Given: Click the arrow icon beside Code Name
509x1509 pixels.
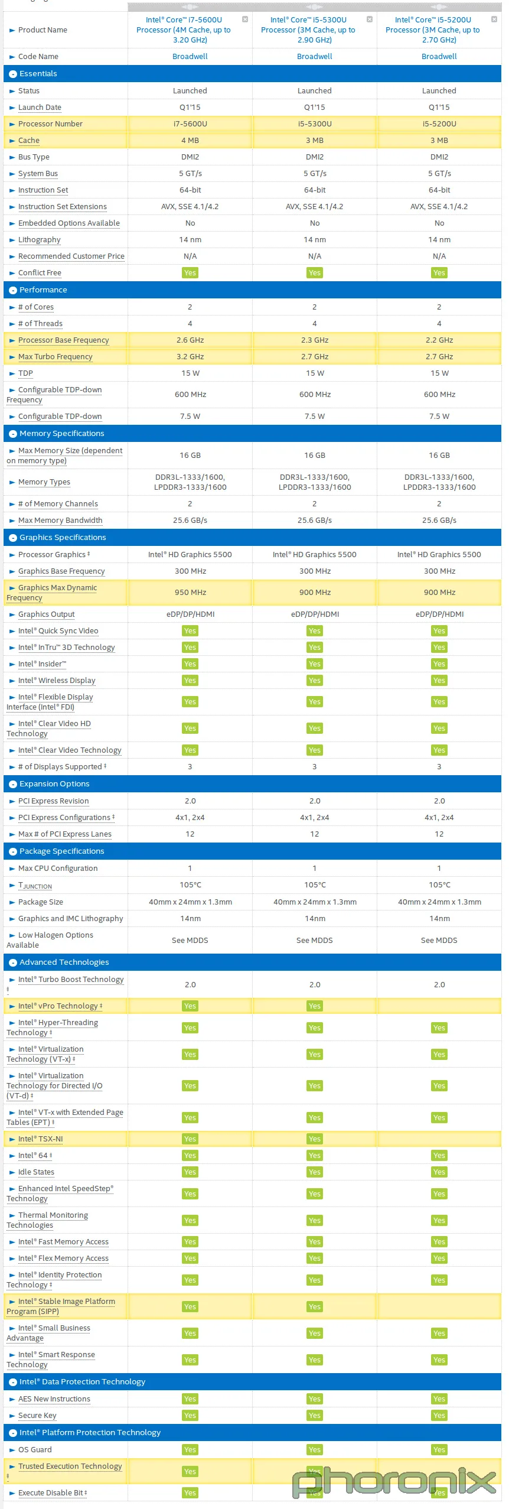Looking at the screenshot, I should pyautogui.click(x=12, y=57).
